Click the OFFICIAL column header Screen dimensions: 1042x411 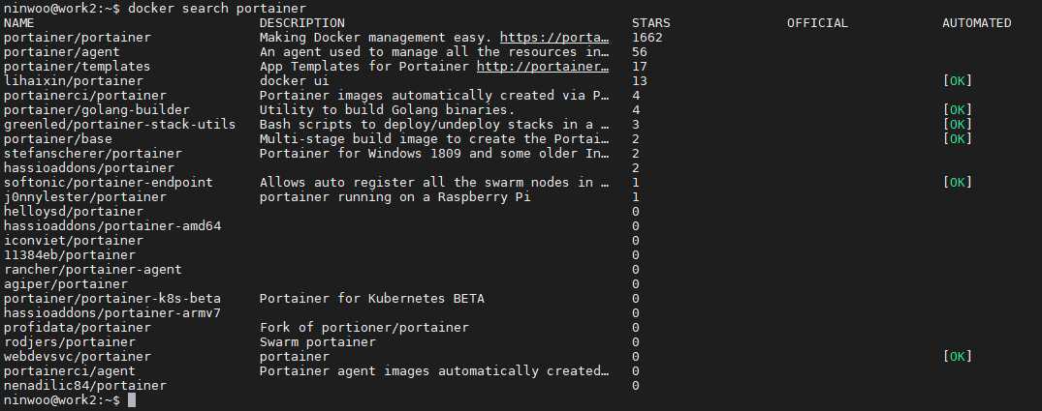click(817, 23)
